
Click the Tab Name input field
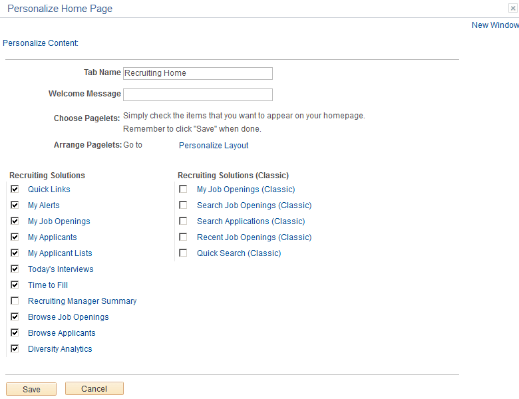(198, 73)
